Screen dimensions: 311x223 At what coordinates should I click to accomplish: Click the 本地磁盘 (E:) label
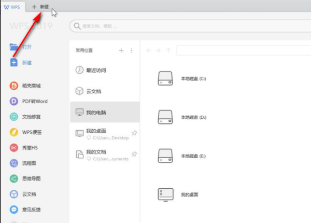(x=193, y=156)
